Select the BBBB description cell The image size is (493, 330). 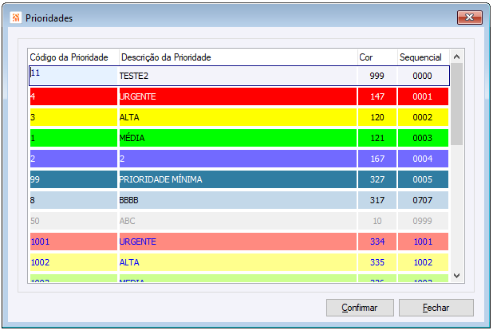coord(238,200)
